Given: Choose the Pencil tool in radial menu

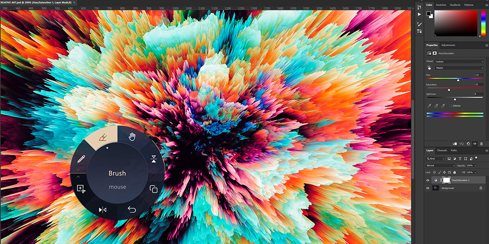Looking at the screenshot, I should coord(82,159).
